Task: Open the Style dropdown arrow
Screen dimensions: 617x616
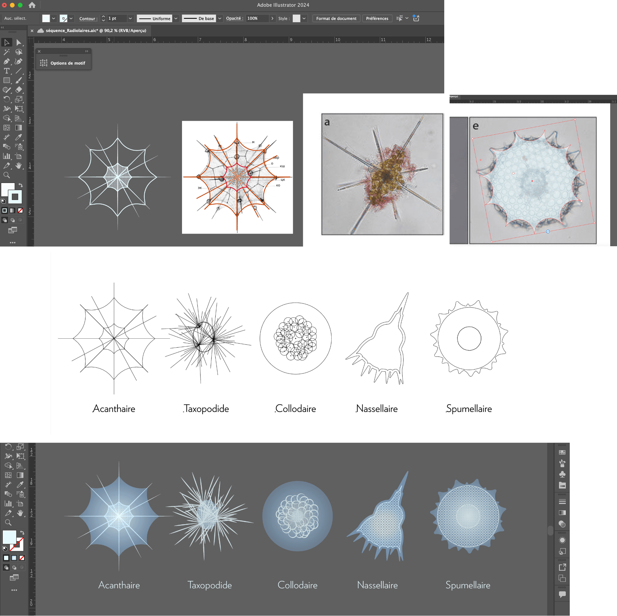Action: 304,18
